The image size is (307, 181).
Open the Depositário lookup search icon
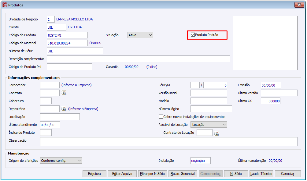click(x=64, y=109)
